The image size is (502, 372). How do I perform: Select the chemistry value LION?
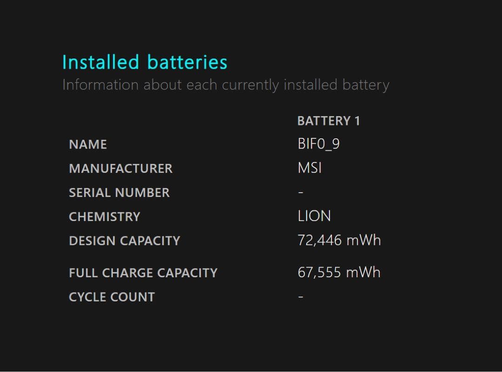[x=314, y=216]
